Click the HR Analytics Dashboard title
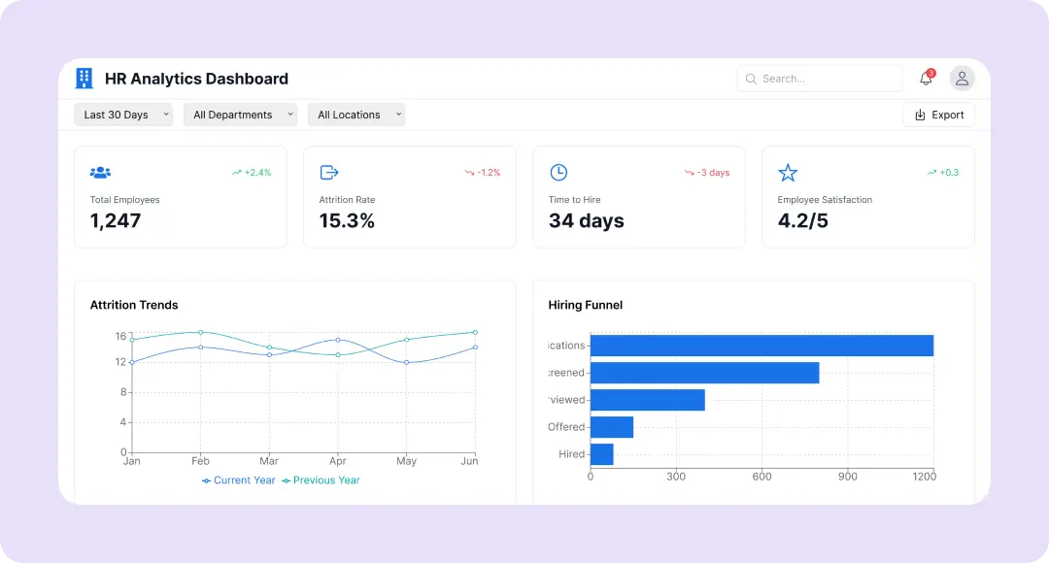 (196, 79)
